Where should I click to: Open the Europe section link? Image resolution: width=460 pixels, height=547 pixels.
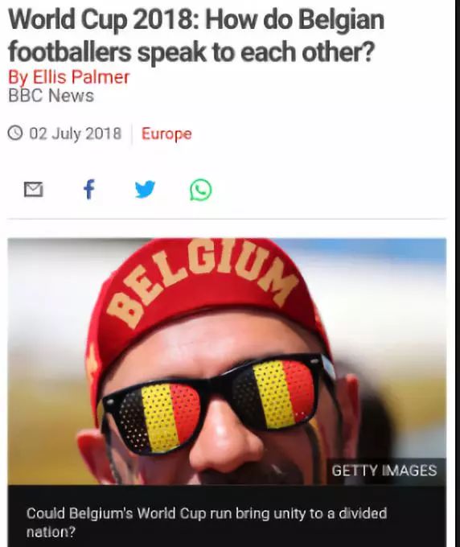point(166,134)
